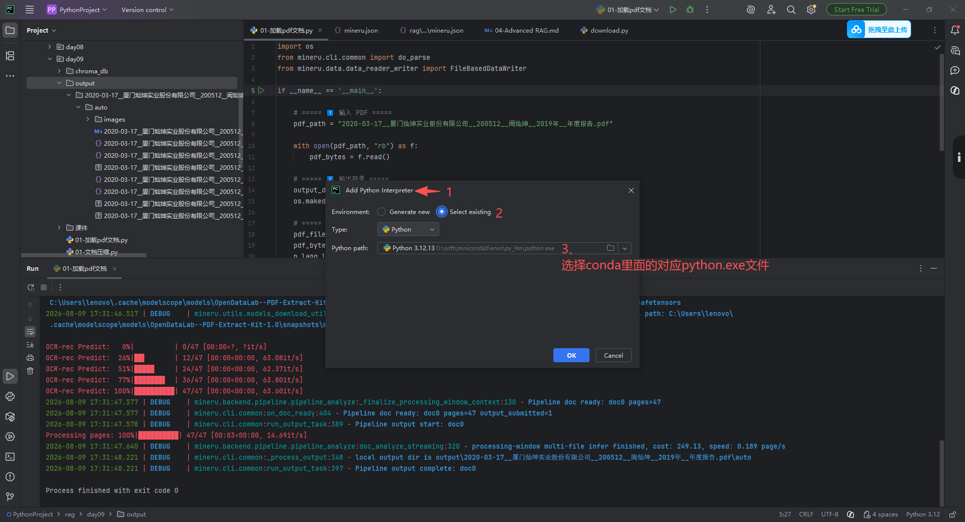Image resolution: width=965 pixels, height=522 pixels.
Task: Expand the chroma_db folder
Action: pos(59,71)
